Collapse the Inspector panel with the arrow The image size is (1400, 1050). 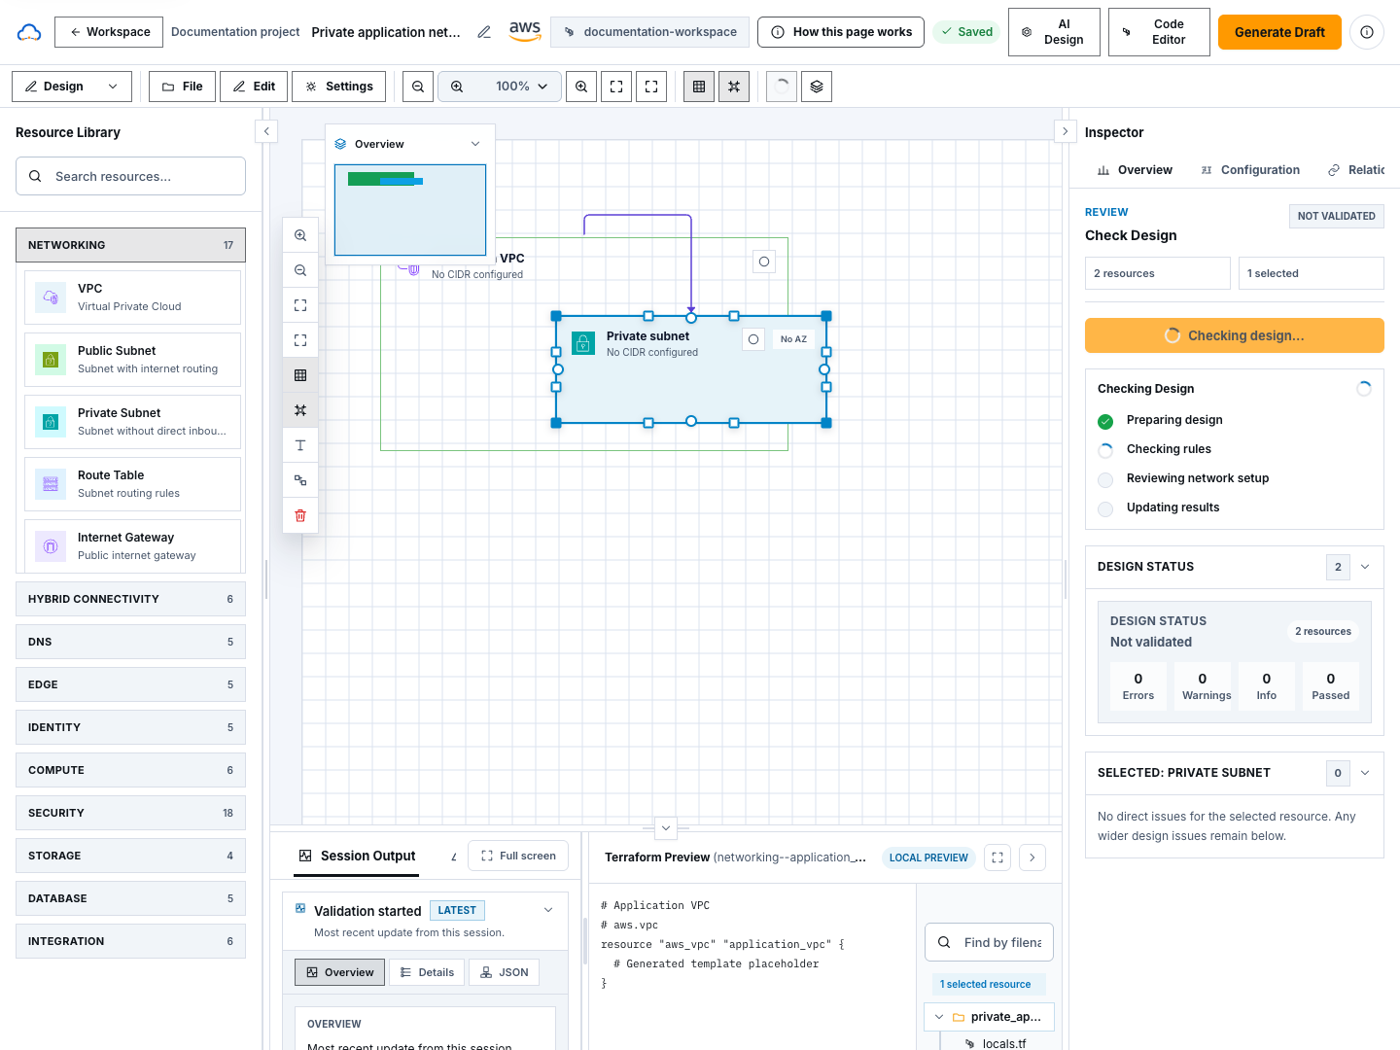tap(1066, 131)
